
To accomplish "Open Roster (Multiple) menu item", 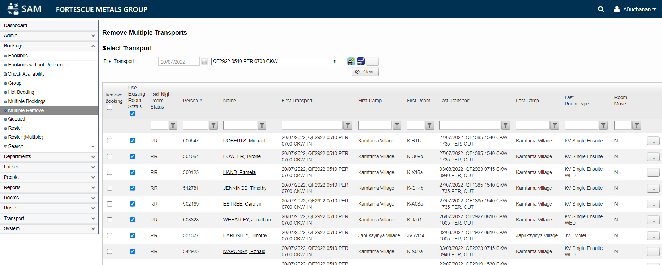I will (26, 137).
